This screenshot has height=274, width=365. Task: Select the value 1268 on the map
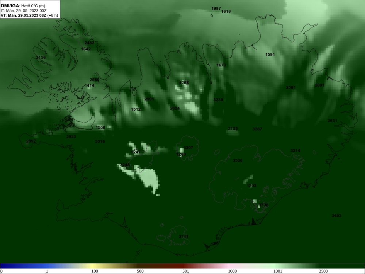(x=184, y=83)
